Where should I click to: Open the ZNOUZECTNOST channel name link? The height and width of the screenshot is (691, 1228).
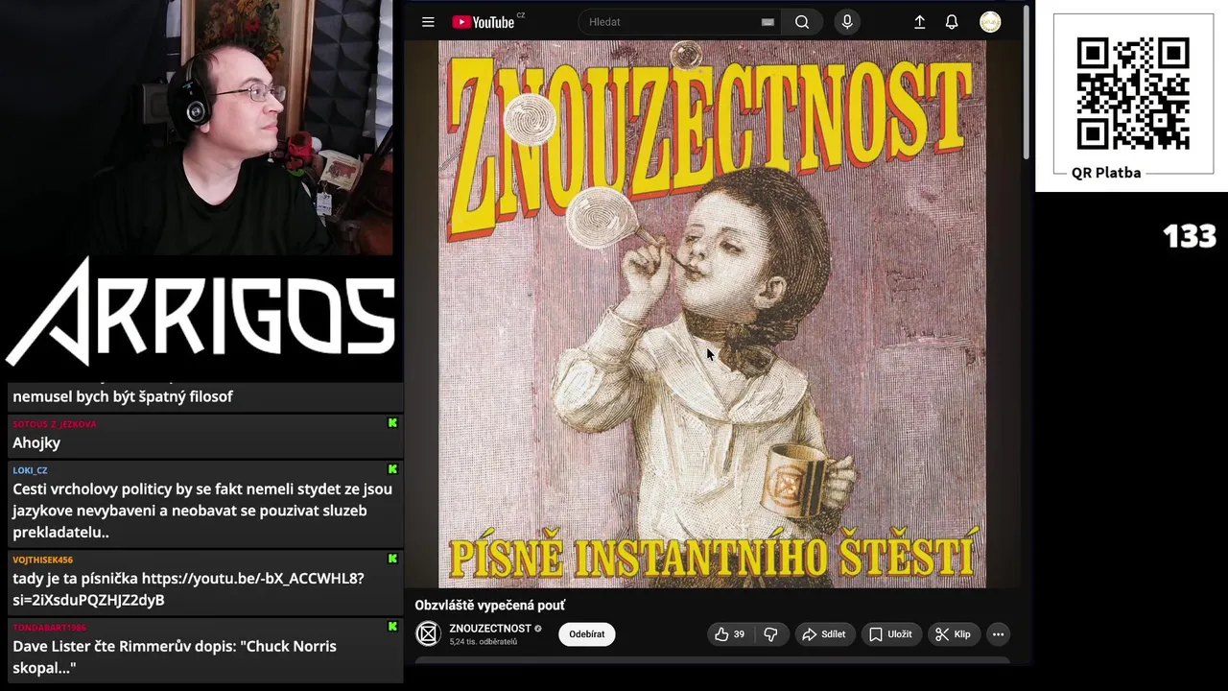489,629
